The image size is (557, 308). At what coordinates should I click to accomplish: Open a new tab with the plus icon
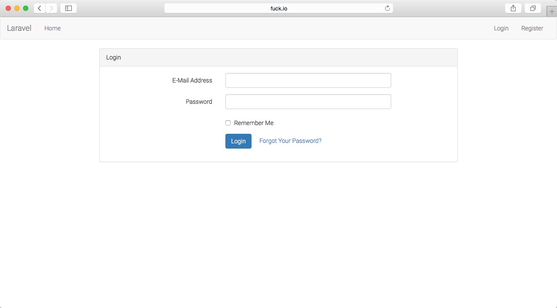[551, 11]
